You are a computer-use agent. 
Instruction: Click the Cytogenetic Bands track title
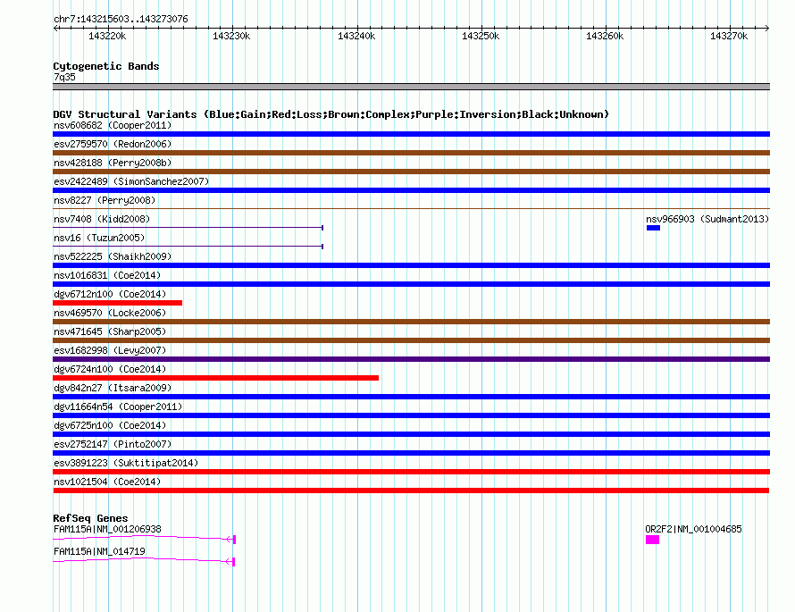[106, 66]
